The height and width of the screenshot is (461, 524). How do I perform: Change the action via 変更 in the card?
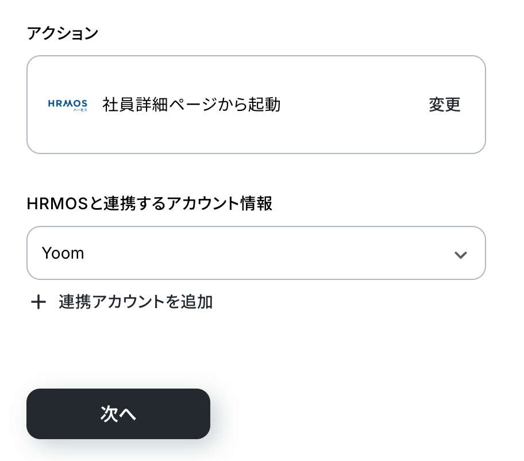click(444, 105)
